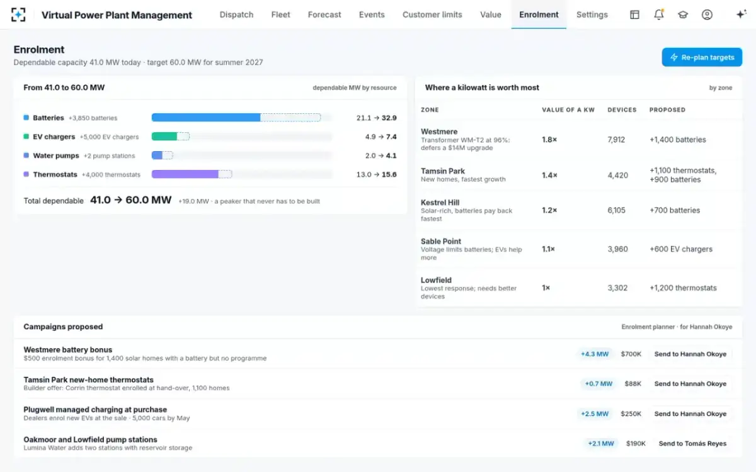Click the +0.7 MW badge

pyautogui.click(x=598, y=384)
